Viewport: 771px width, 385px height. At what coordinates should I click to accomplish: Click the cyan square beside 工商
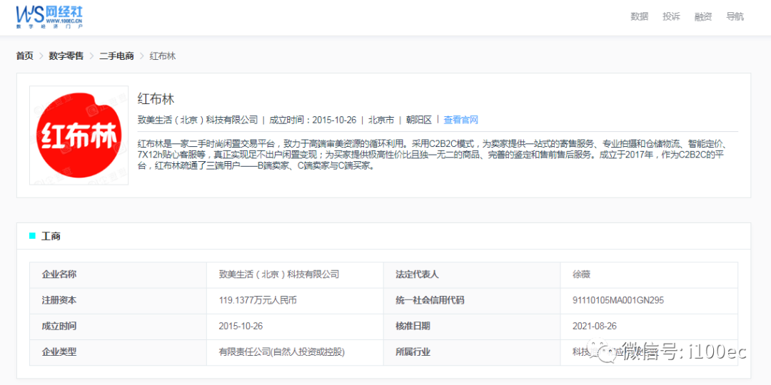pos(32,236)
